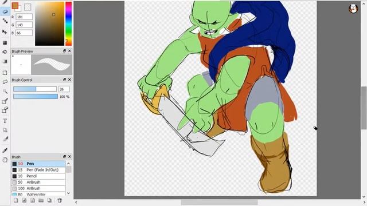Screen dimensions: 367x206
Task: Select the Operation pointer tool
Action: [5, 130]
